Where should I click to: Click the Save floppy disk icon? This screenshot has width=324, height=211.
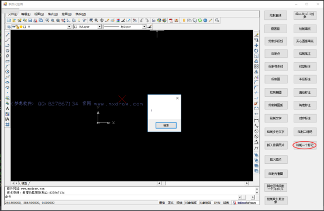click(30, 20)
